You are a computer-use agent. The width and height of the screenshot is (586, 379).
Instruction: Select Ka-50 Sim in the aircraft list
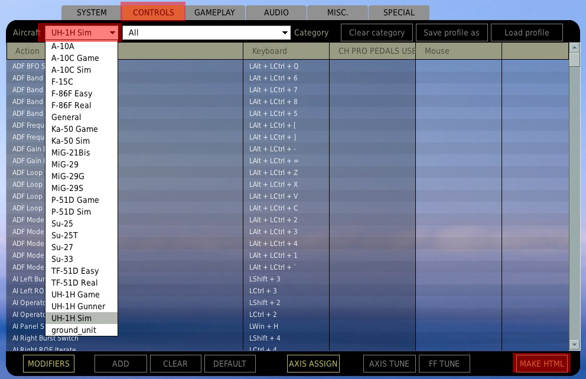click(x=70, y=141)
